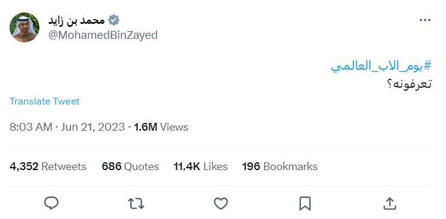Retweet using the arrows icon
This screenshot has width=446, height=219.
136,203
